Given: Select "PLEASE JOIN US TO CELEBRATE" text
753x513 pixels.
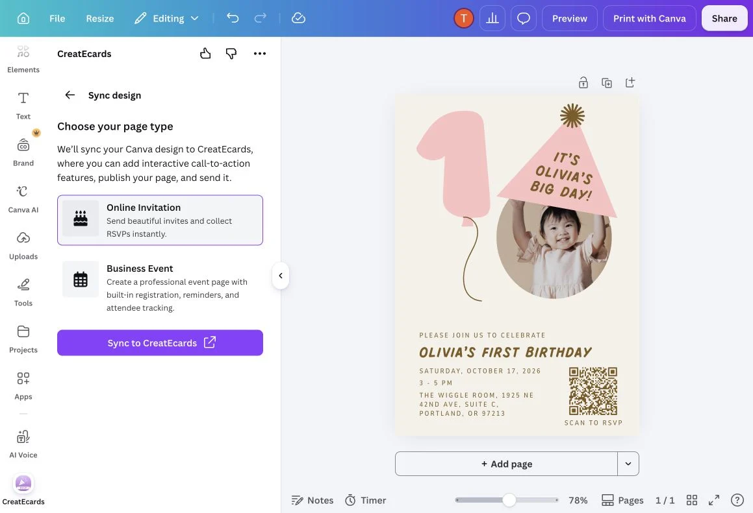Looking at the screenshot, I should click(x=482, y=335).
